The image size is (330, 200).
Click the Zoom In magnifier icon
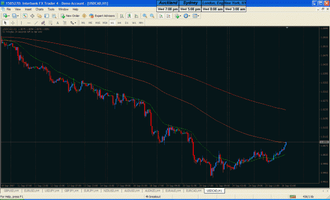click(145, 16)
